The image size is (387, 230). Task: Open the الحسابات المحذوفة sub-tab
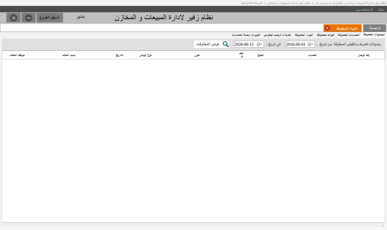[x=349, y=35]
